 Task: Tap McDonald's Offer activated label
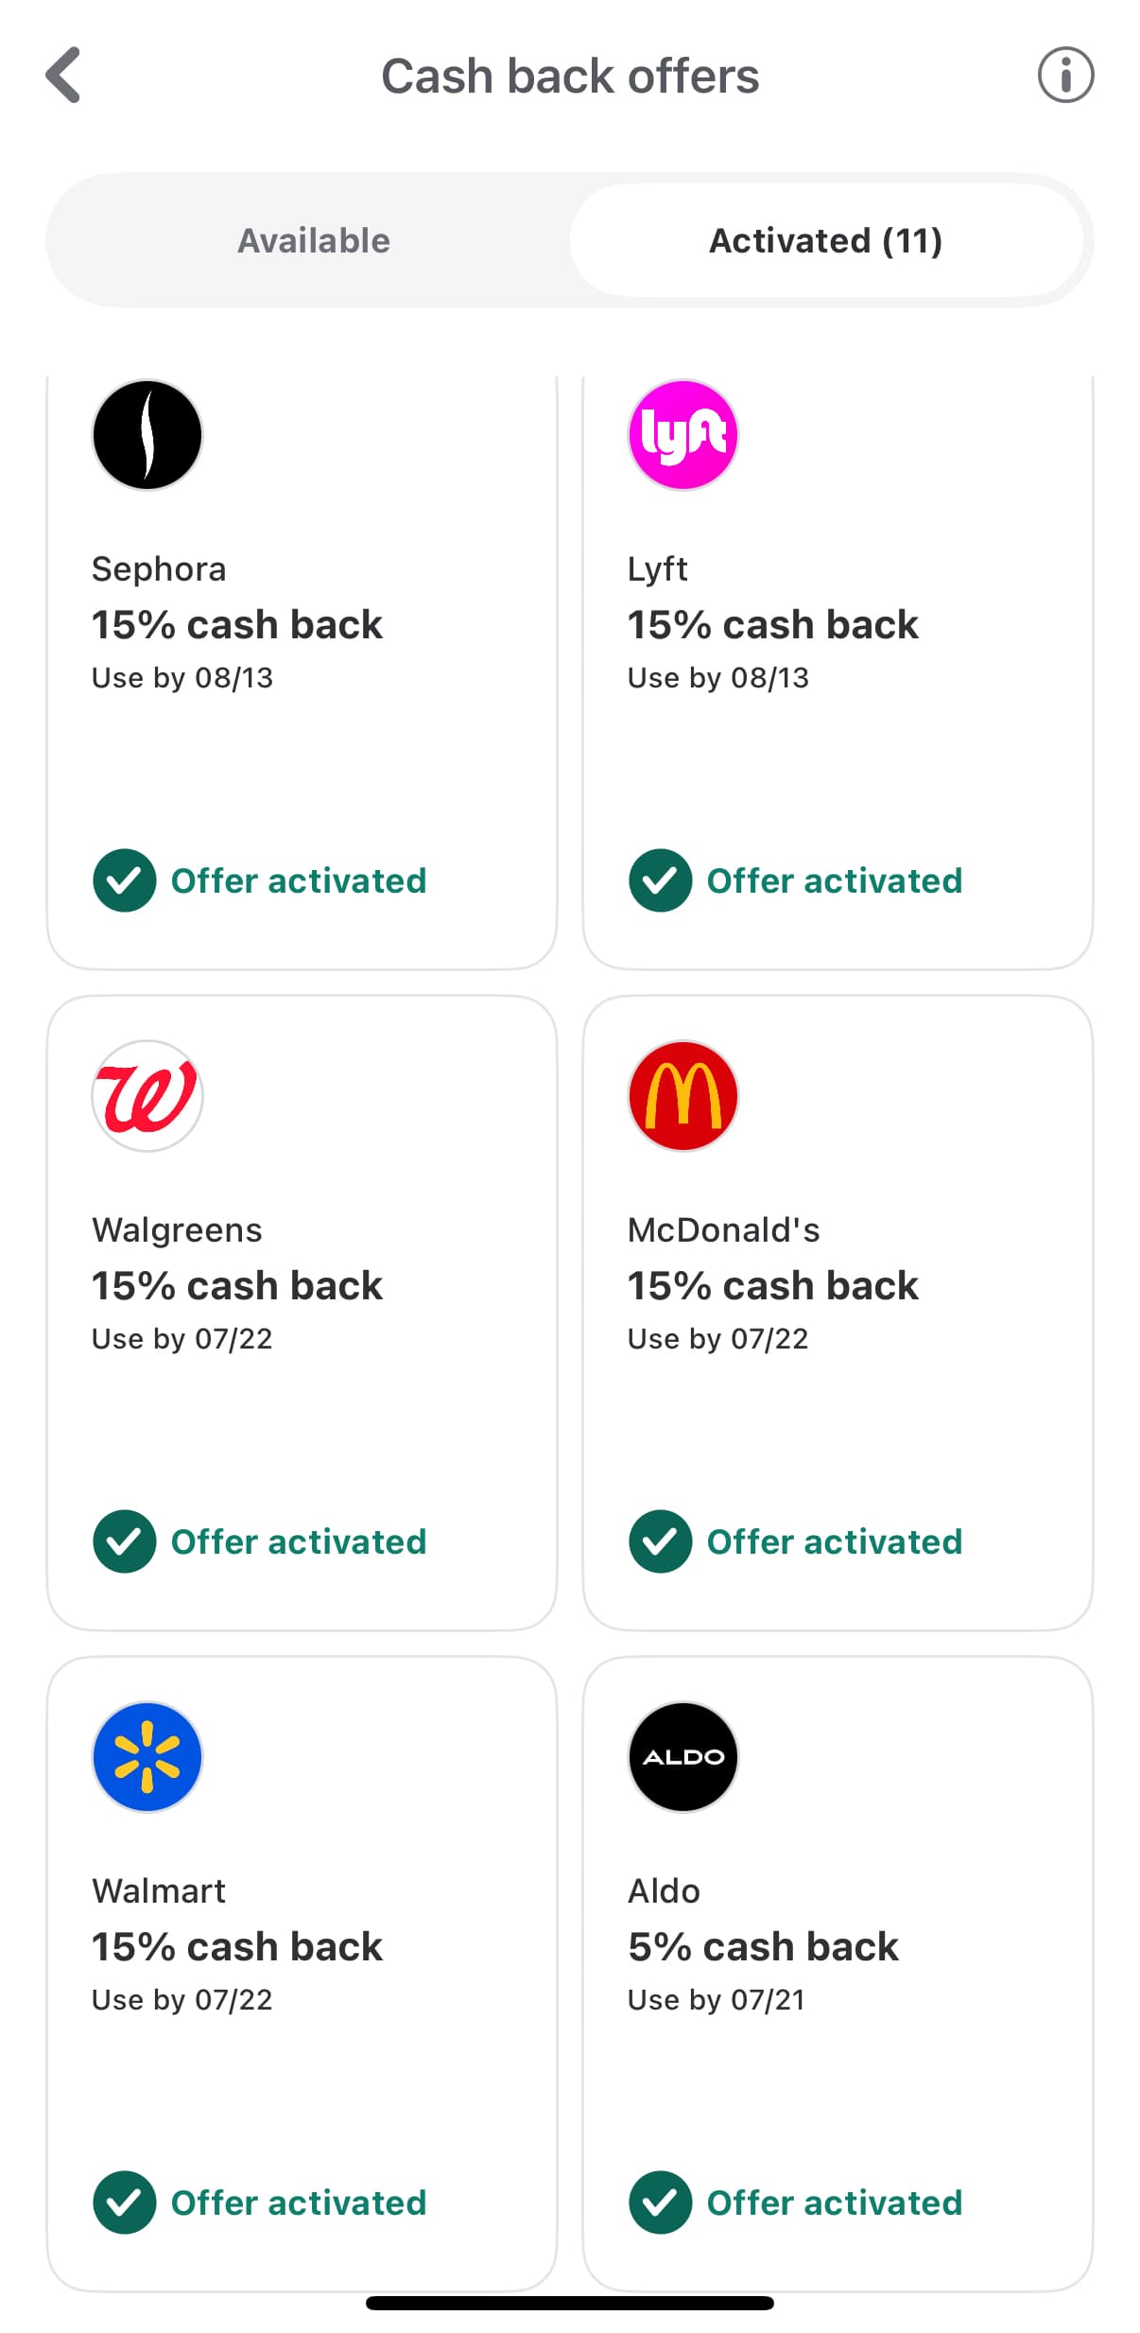[834, 1541]
